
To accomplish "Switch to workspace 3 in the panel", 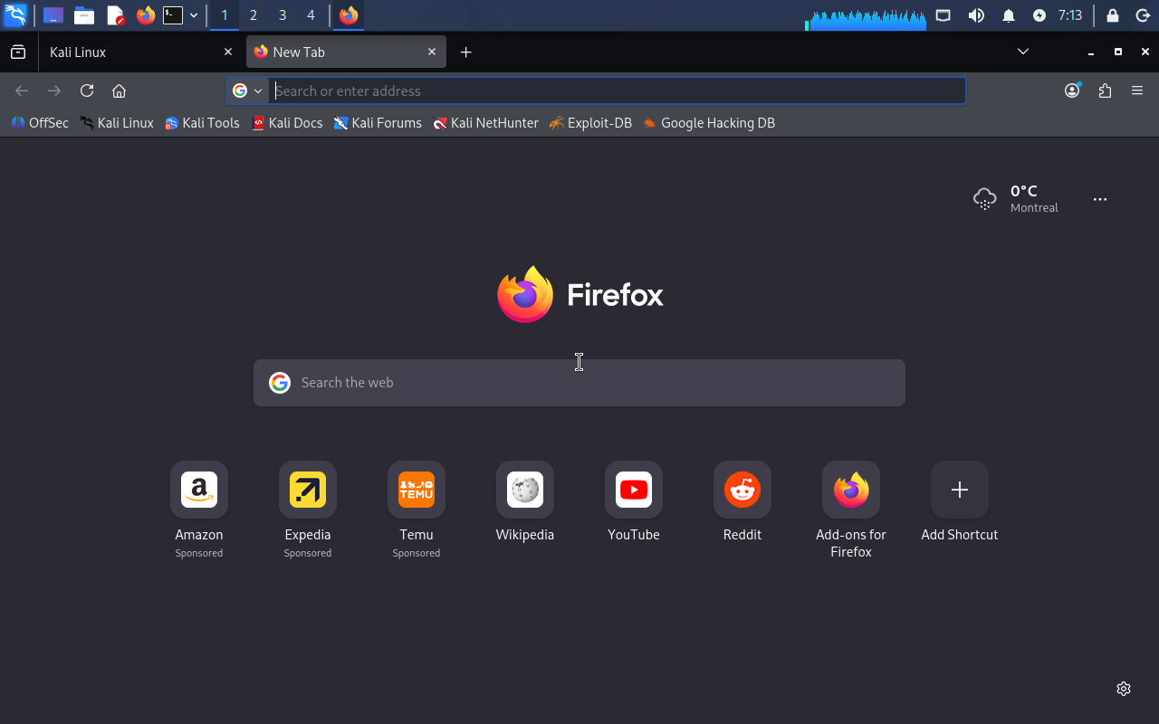I will [283, 15].
